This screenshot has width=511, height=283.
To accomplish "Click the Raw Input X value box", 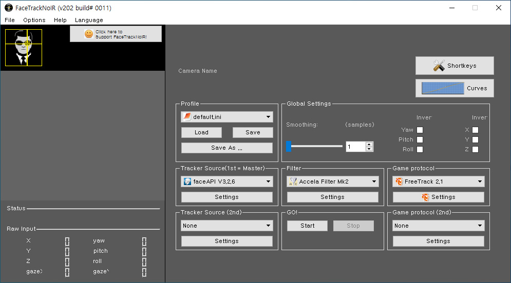I will click(x=67, y=241).
